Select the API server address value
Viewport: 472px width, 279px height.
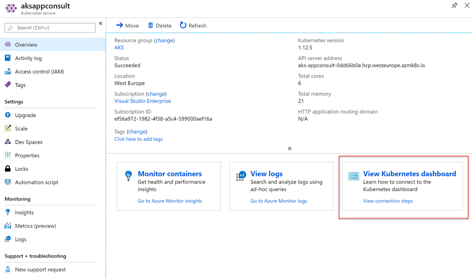(x=361, y=65)
